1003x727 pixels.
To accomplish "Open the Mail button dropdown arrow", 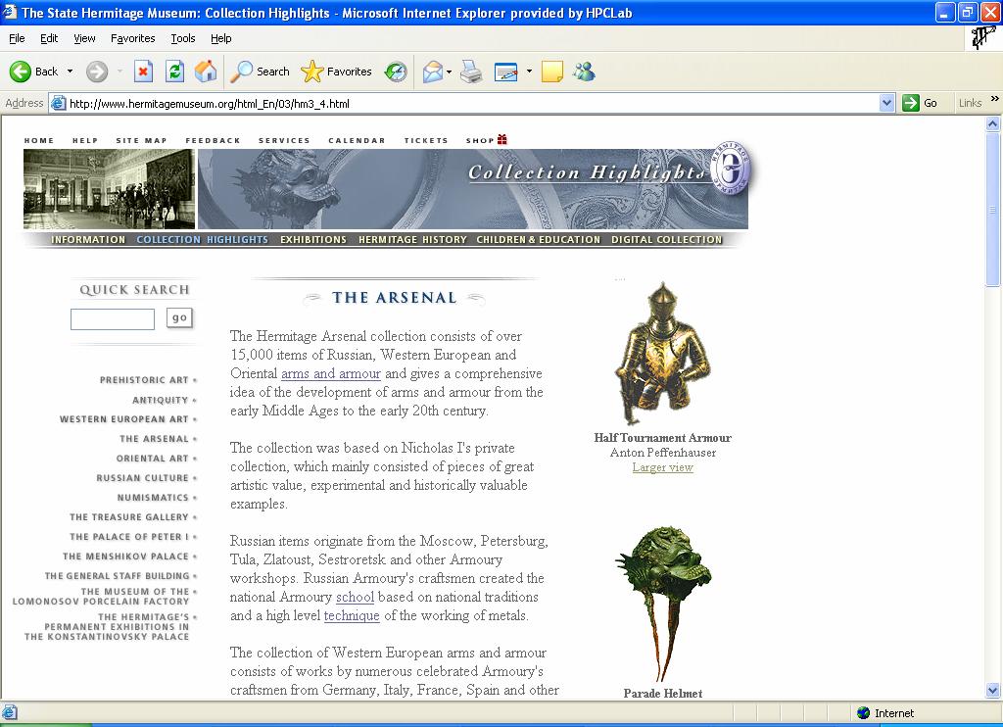I will 449,72.
